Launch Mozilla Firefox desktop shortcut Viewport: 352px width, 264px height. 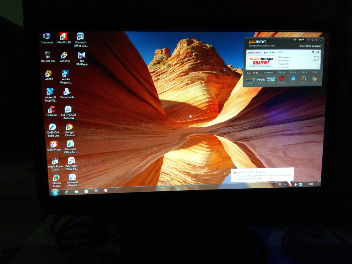[57, 181]
